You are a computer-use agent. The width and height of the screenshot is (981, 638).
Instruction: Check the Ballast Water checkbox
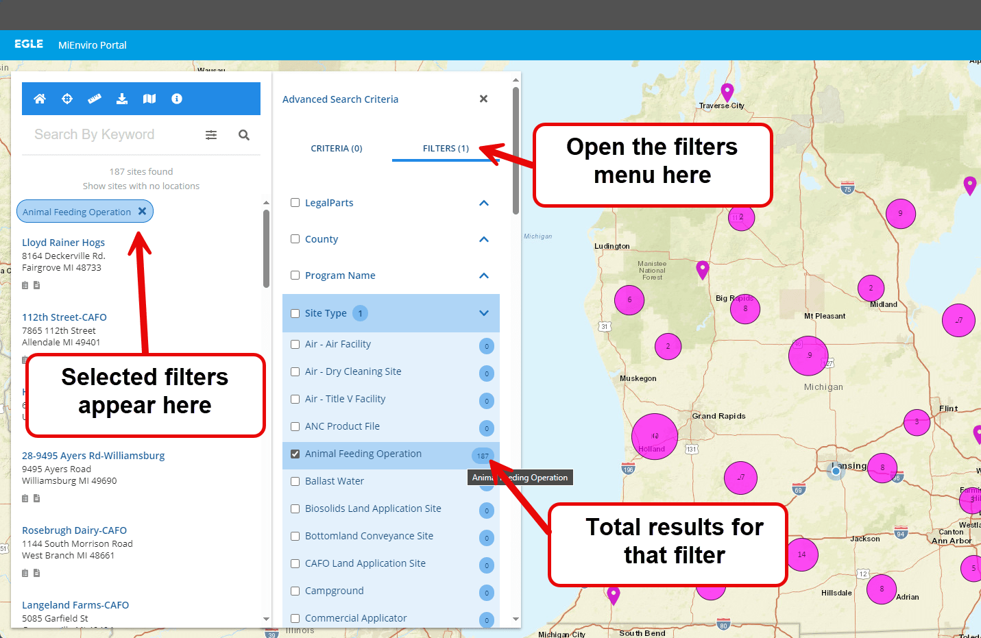pyautogui.click(x=295, y=481)
